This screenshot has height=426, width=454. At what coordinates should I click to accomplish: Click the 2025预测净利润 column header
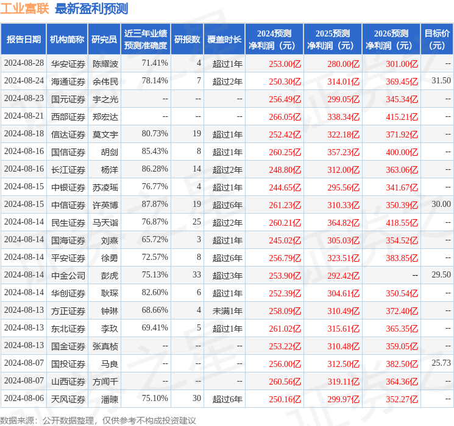333,40
